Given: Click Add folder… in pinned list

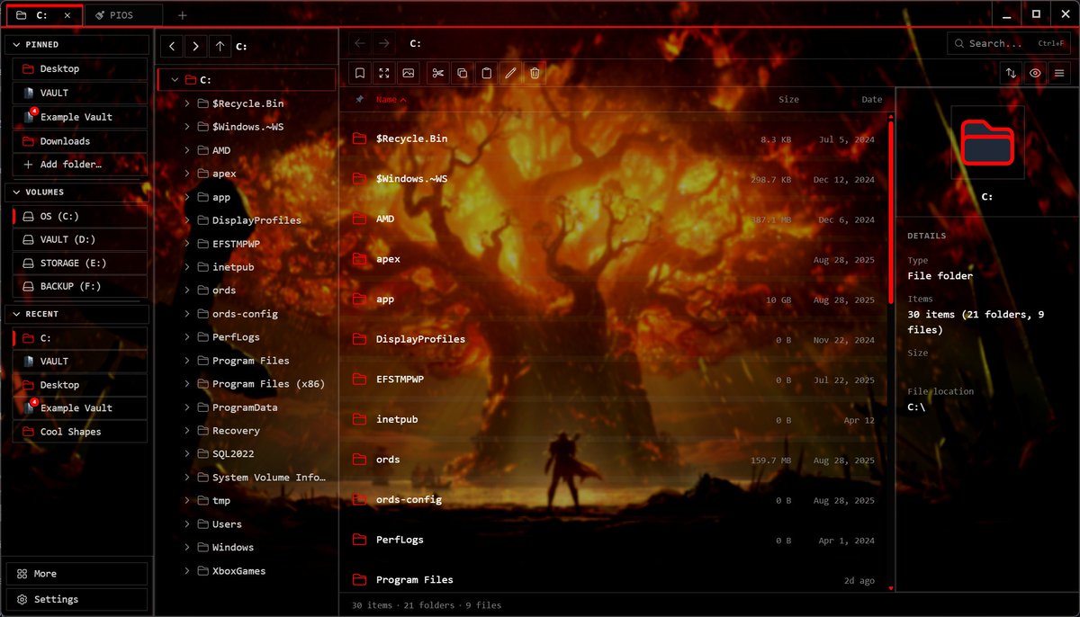Looking at the screenshot, I should pyautogui.click(x=80, y=165).
